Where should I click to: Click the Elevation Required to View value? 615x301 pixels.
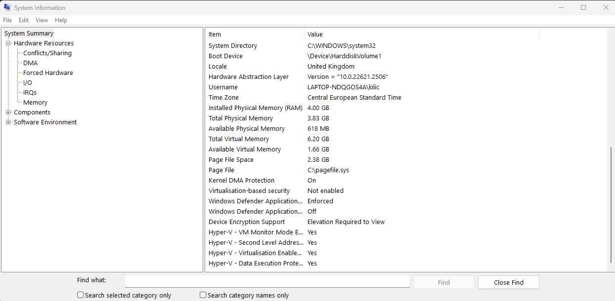pyautogui.click(x=346, y=222)
